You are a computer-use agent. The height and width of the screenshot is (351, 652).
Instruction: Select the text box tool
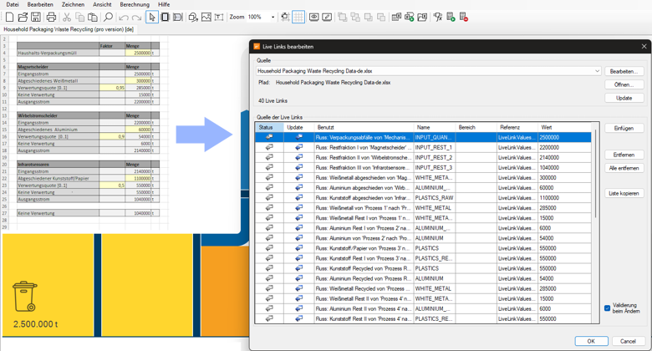point(219,17)
